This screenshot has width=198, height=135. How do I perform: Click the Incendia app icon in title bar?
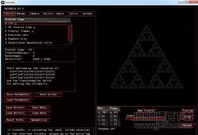pos(3,3)
